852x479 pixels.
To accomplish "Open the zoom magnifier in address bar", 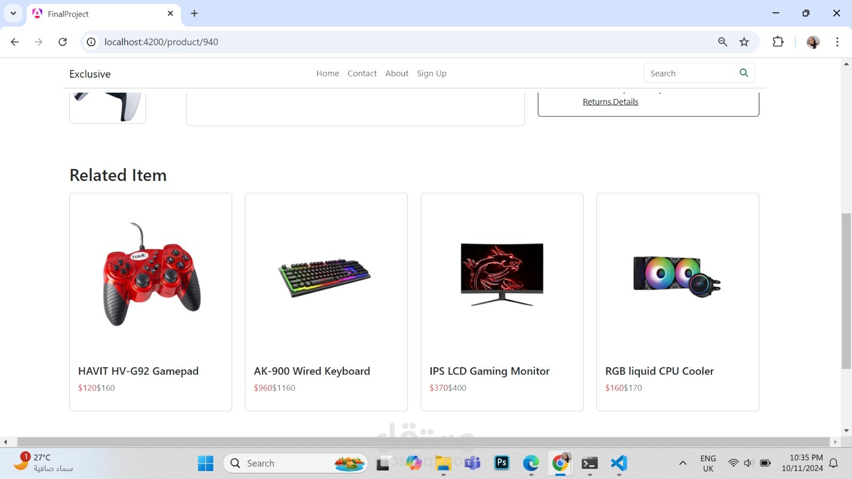I will coord(723,42).
